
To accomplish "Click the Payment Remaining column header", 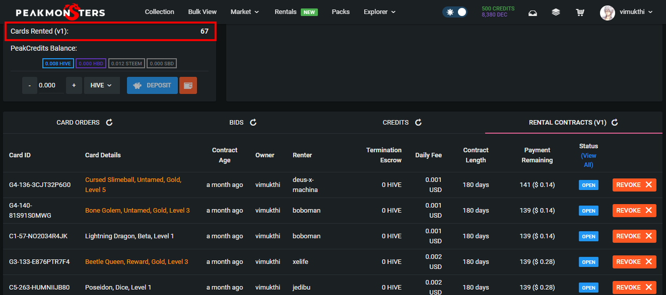I will [x=537, y=155].
